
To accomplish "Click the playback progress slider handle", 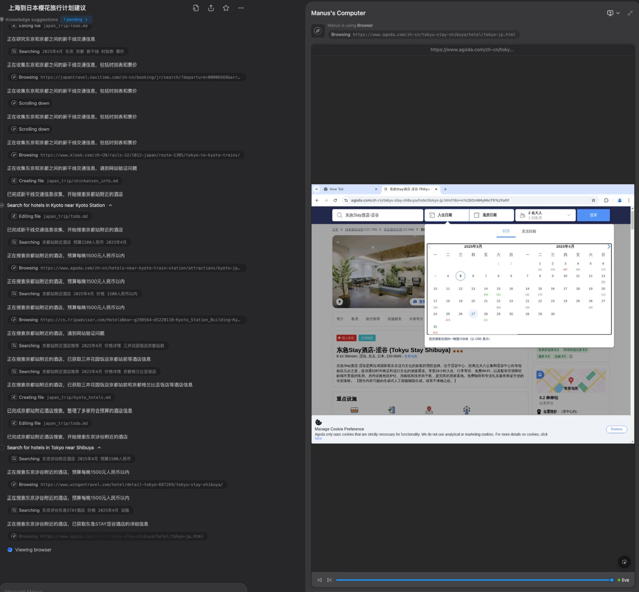I will click(x=612, y=580).
